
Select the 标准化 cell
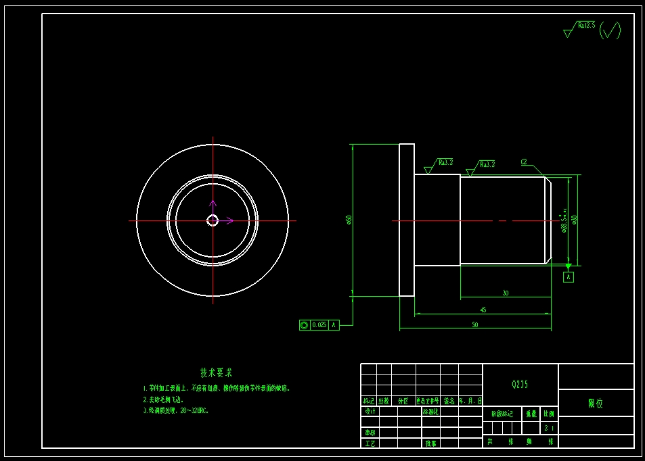click(430, 411)
